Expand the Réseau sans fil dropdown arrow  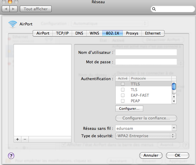click(x=174, y=128)
